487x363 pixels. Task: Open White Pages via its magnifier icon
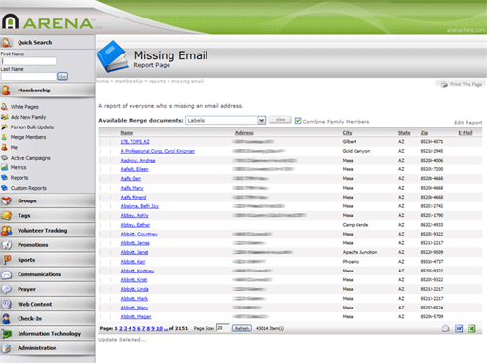tap(4, 106)
